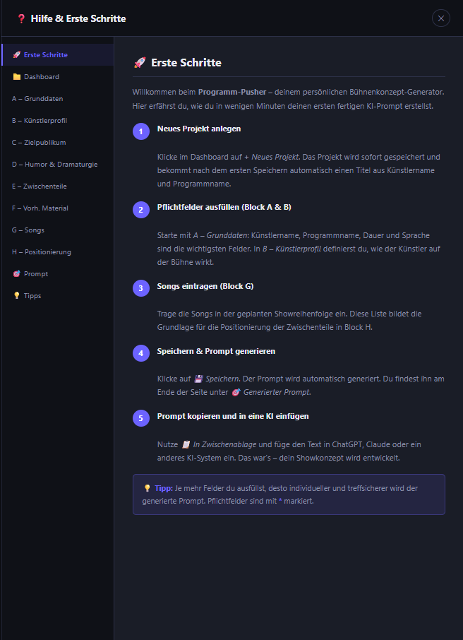
Task: Click the rocket icon in main heading
Action: pyautogui.click(x=140, y=63)
